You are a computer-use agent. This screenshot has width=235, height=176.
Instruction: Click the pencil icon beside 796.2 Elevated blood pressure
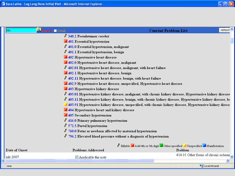pyautogui.click(x=65, y=136)
